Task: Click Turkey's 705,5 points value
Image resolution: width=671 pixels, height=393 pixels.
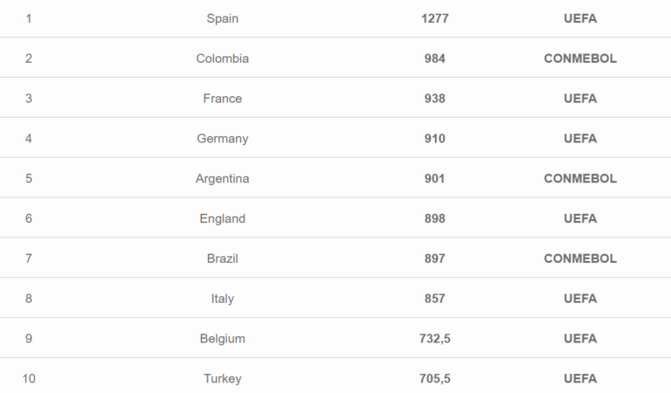Action: (435, 378)
